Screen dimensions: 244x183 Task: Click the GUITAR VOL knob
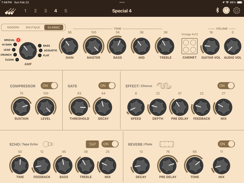coord(211,46)
